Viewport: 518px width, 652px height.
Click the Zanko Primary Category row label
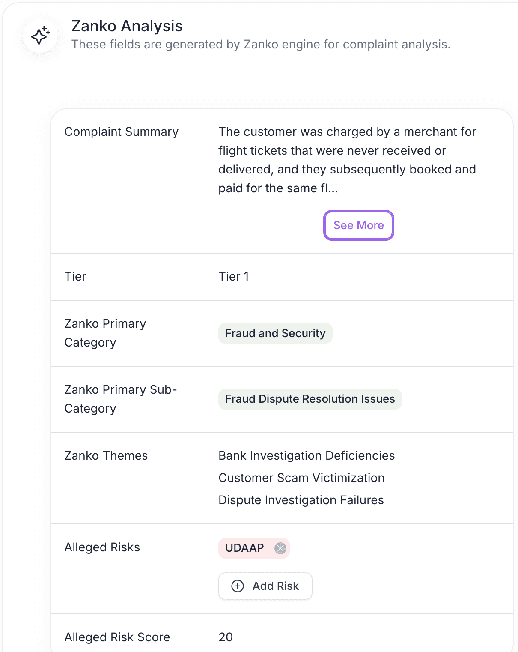coord(105,333)
